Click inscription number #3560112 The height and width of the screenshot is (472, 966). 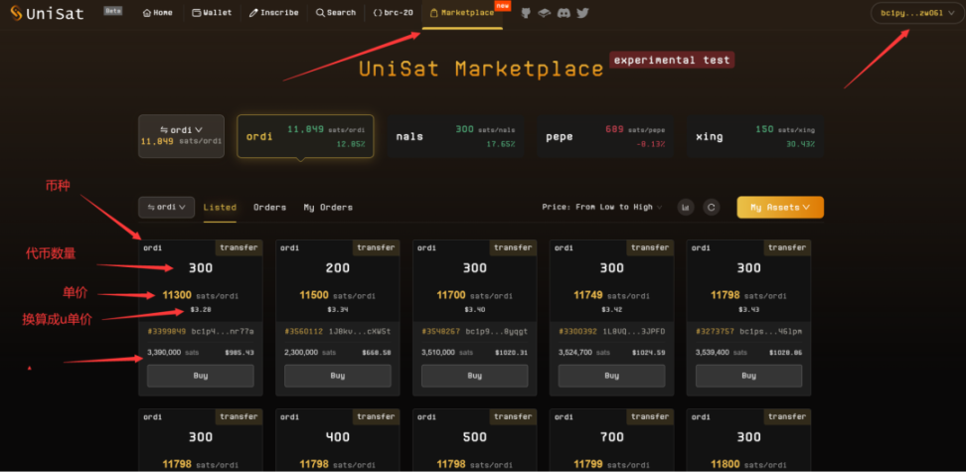(304, 332)
